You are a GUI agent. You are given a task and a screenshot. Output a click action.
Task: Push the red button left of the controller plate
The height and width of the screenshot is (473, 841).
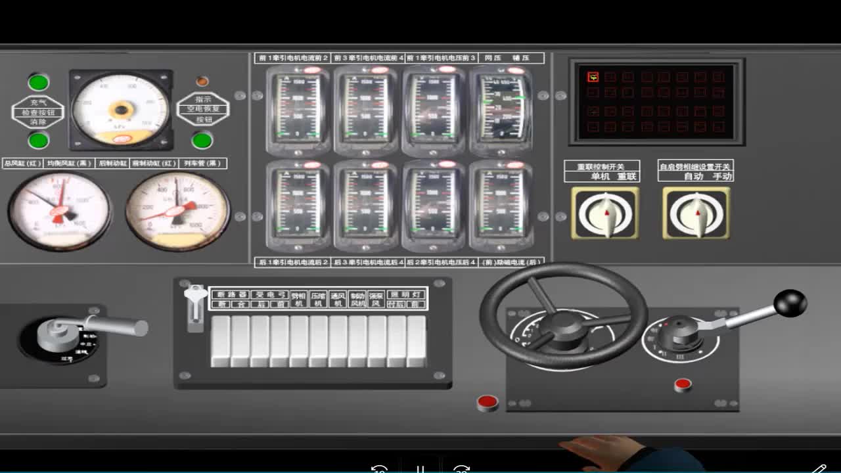pos(488,403)
